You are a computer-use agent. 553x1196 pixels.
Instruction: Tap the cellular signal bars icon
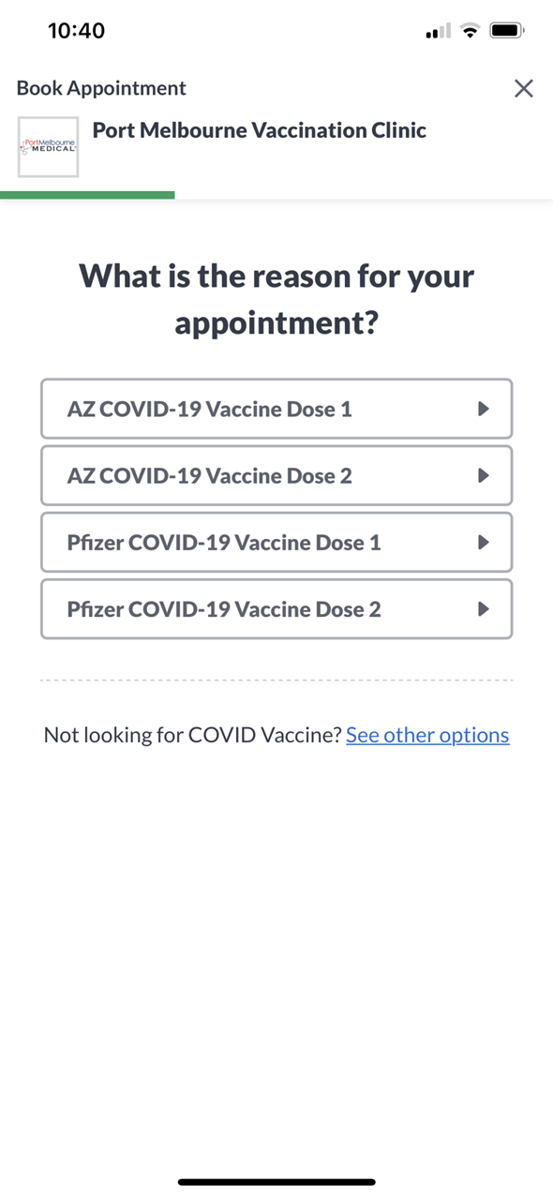click(438, 32)
